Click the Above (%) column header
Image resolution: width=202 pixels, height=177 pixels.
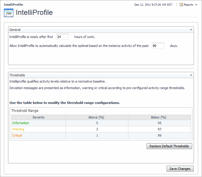click(97, 117)
